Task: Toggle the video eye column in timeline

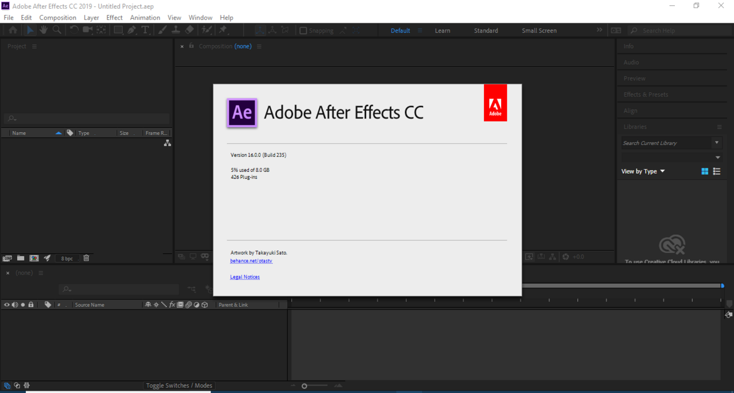Action: point(7,305)
